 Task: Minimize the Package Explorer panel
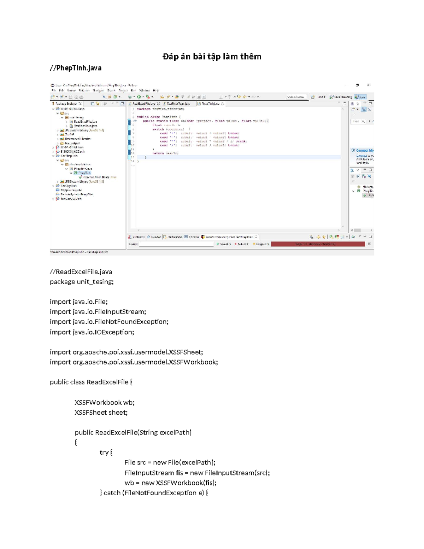point(117,103)
